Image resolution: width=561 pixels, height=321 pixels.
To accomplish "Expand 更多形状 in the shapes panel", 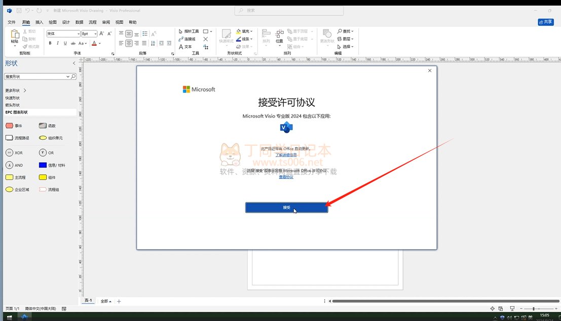I will click(16, 91).
